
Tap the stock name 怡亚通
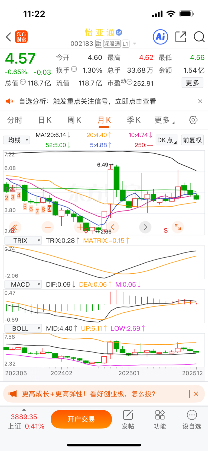100,33
